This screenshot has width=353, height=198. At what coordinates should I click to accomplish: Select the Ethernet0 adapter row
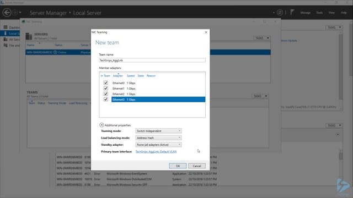coord(158,83)
